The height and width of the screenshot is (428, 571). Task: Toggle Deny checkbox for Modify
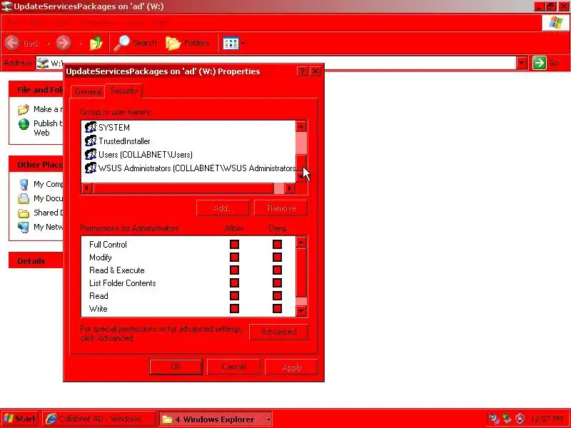coord(277,258)
